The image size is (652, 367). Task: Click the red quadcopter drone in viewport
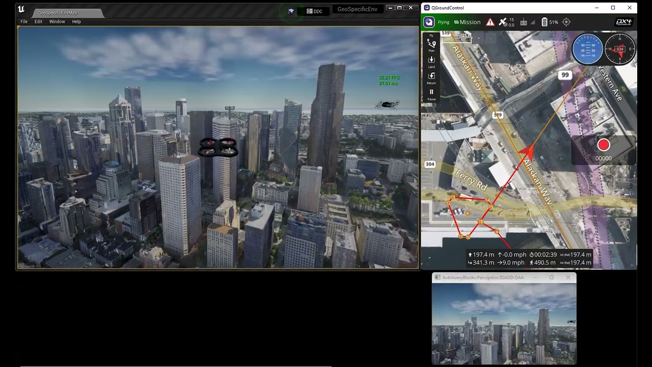click(218, 147)
